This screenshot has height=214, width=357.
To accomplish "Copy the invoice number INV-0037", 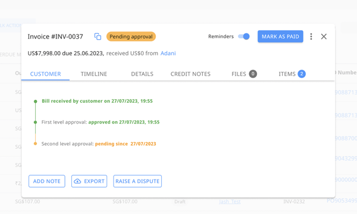I will coord(98,37).
